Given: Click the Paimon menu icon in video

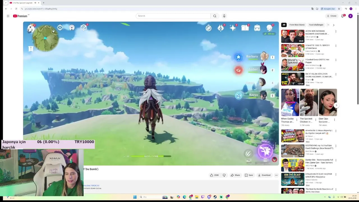Looking at the screenshot, I should [x=31, y=28].
